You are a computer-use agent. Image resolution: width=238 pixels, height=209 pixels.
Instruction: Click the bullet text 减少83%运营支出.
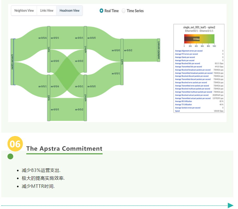pyautogui.click(x=41, y=170)
